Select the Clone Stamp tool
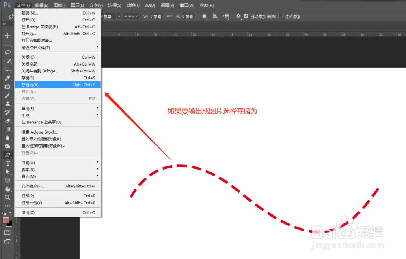The height and width of the screenshot is (259, 406). coord(7,104)
